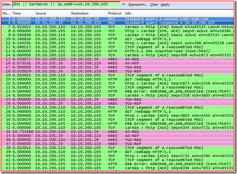The image size is (237, 174).
Task: Select packet 40 Seq=5721 Ack=6394 row
Action: (x=118, y=156)
